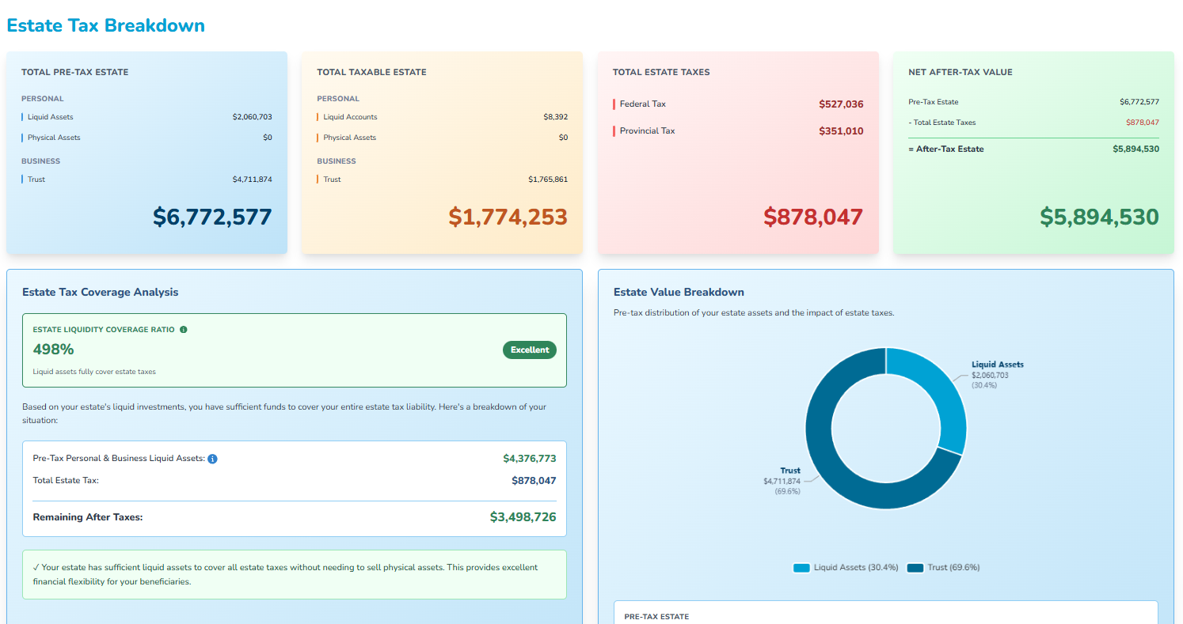Collapse the Estate Value Breakdown panel

(x=679, y=292)
